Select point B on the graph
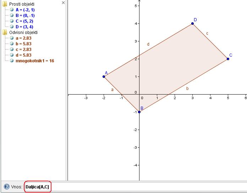Screen dimensions: 247x193 [x=139, y=112]
